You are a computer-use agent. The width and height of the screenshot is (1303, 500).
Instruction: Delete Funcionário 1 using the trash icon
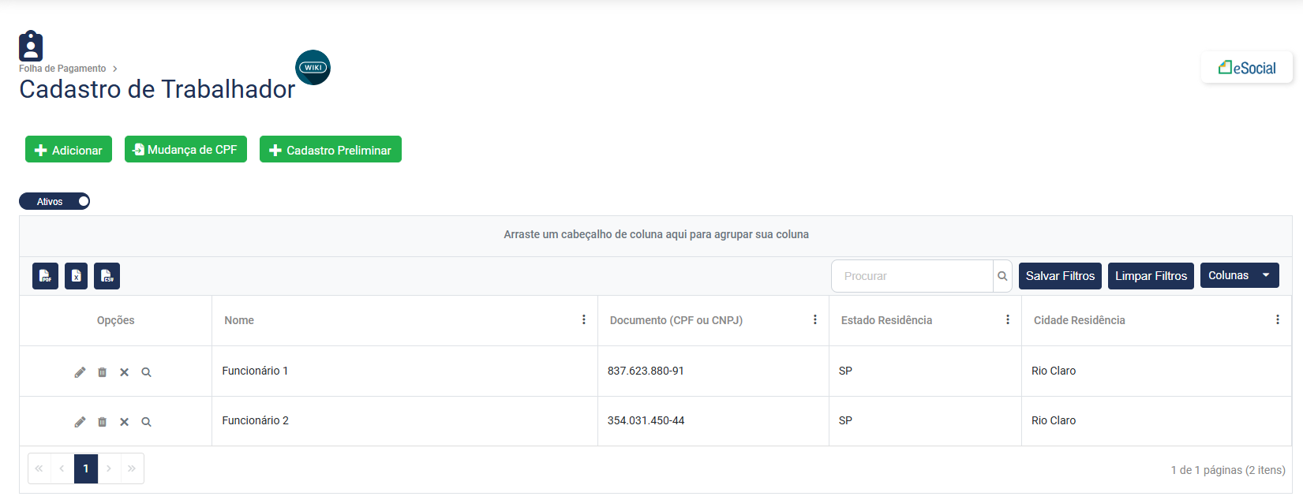[102, 372]
